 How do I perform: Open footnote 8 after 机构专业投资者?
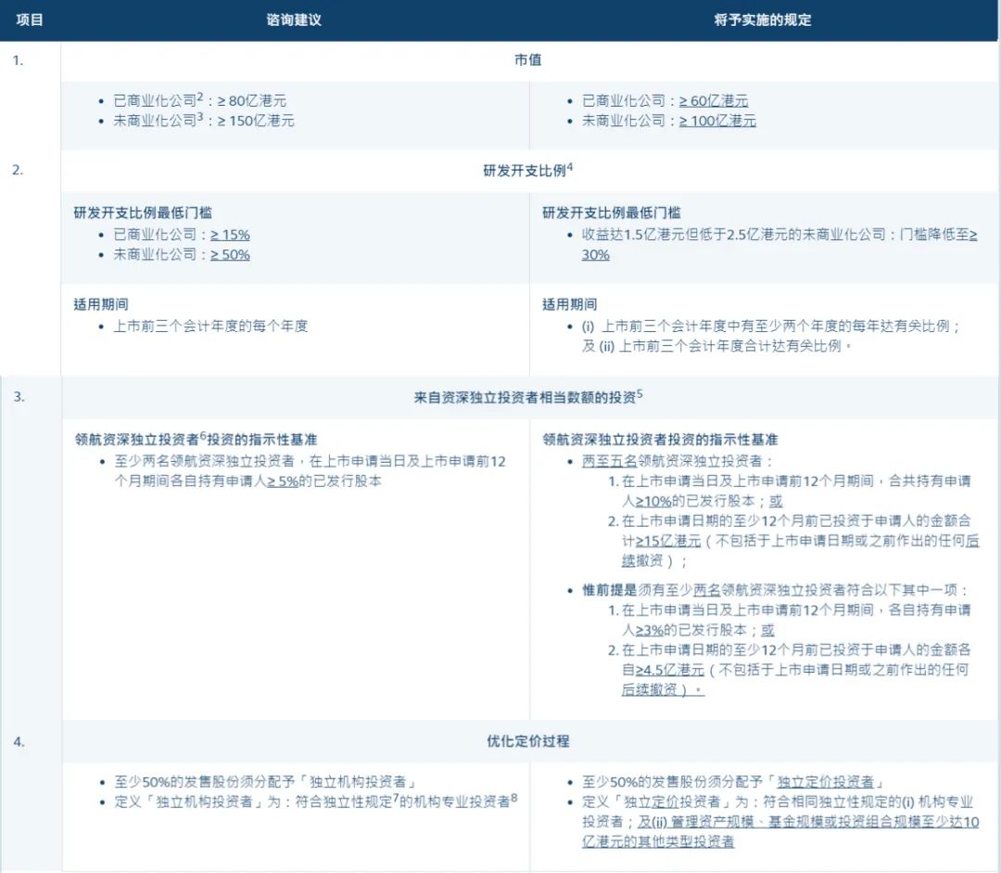pos(514,797)
